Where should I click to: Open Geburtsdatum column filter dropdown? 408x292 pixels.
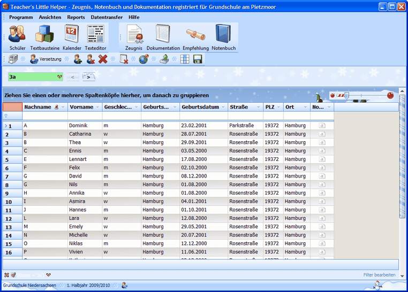coord(223,107)
